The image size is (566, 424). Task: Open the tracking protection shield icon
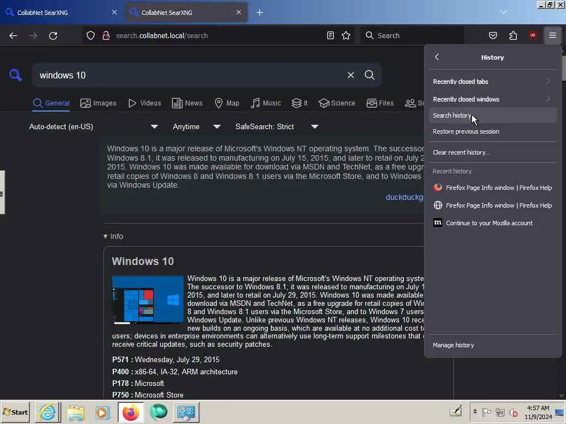(x=91, y=35)
